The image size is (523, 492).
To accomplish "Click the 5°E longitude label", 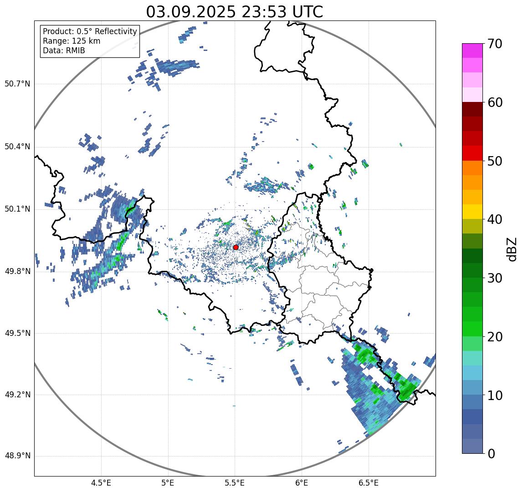I will 168,483.
